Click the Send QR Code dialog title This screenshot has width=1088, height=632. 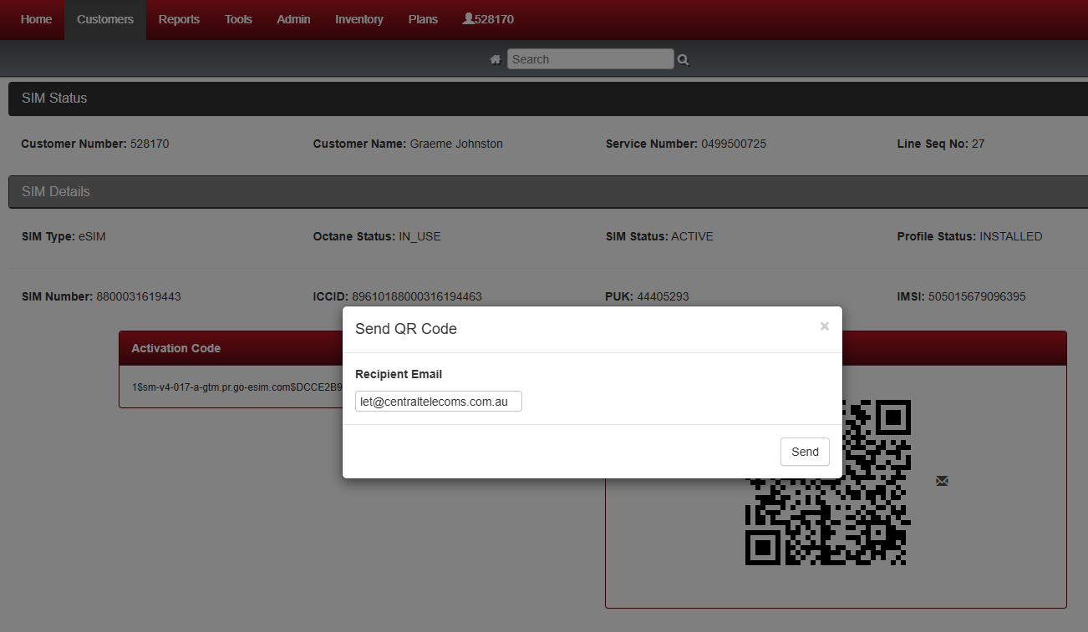[406, 329]
